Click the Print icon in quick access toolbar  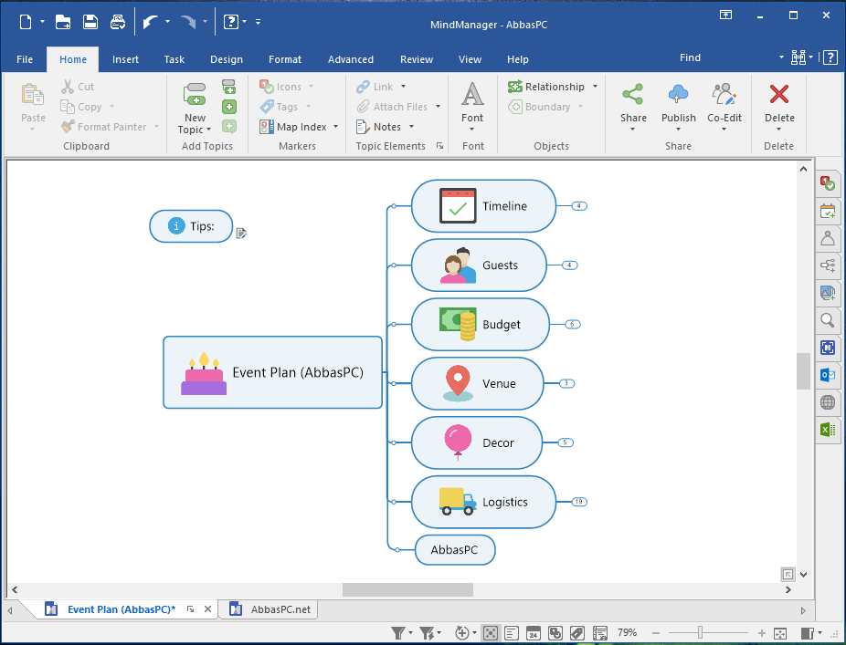pos(118,22)
